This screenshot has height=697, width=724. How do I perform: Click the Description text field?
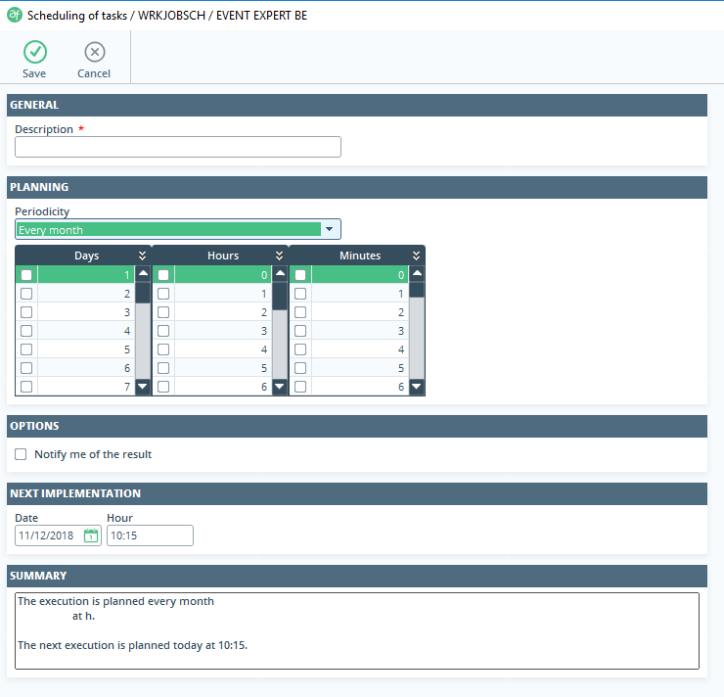point(178,147)
